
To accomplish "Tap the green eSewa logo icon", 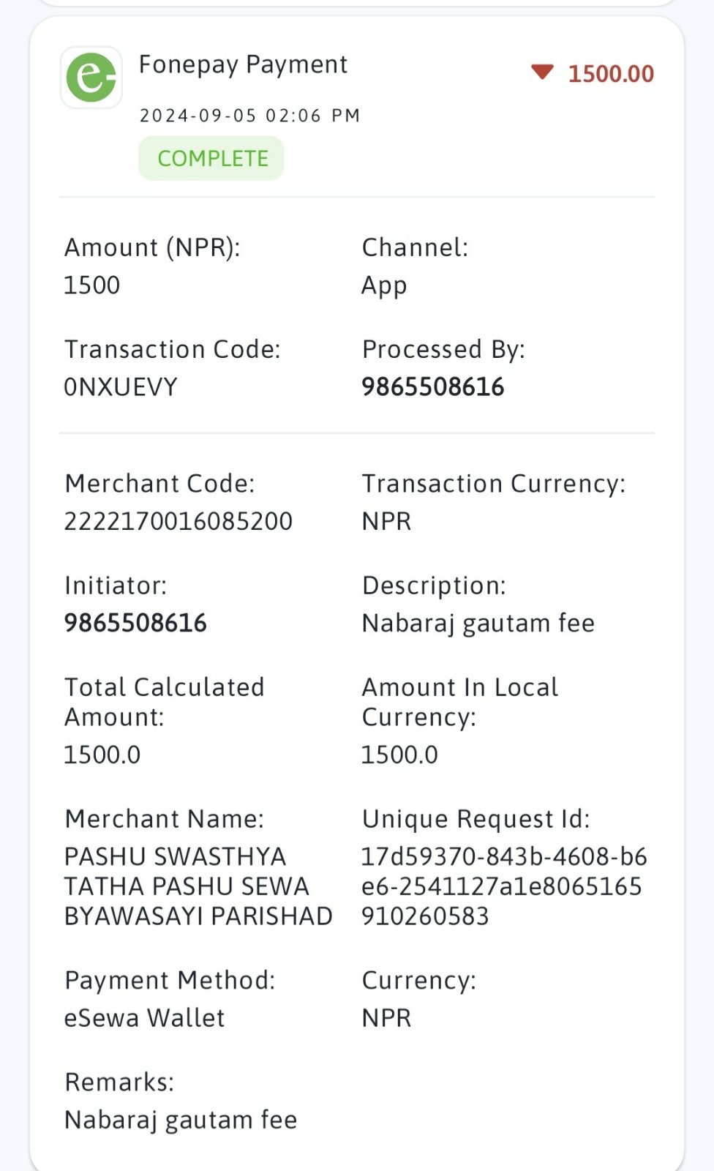I will pyautogui.click(x=91, y=77).
